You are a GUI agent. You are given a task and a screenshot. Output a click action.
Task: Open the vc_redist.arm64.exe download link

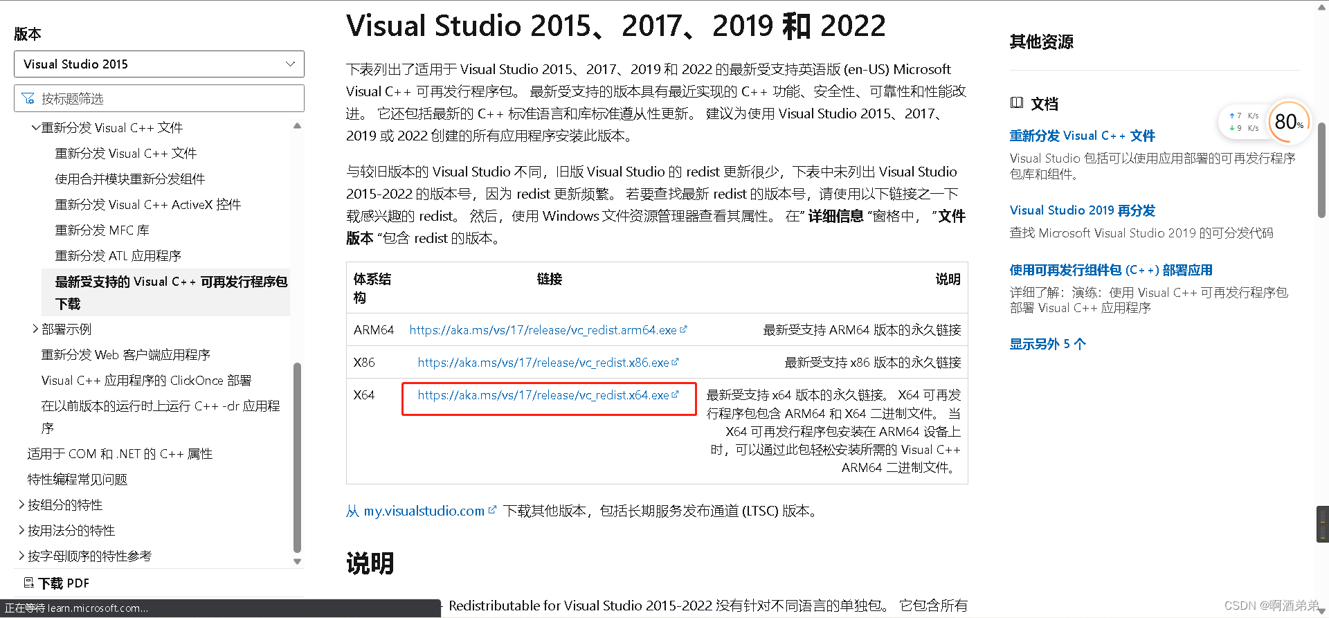[x=543, y=329]
